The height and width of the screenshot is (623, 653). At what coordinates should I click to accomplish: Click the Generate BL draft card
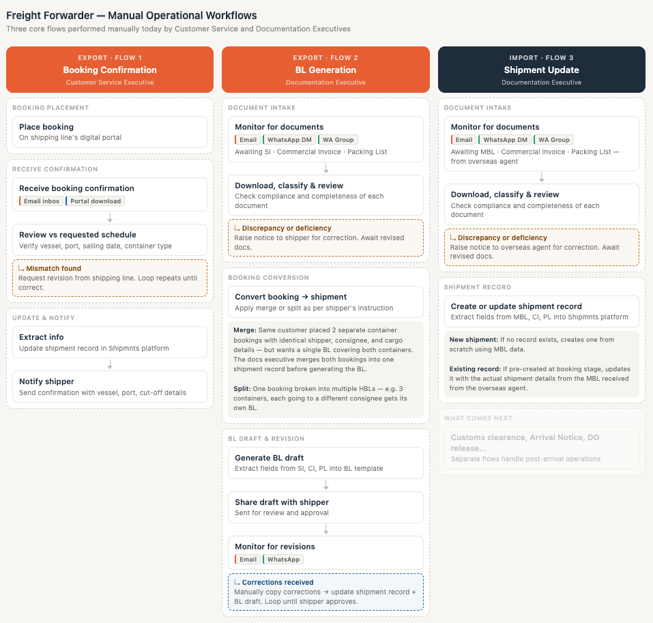click(325, 463)
